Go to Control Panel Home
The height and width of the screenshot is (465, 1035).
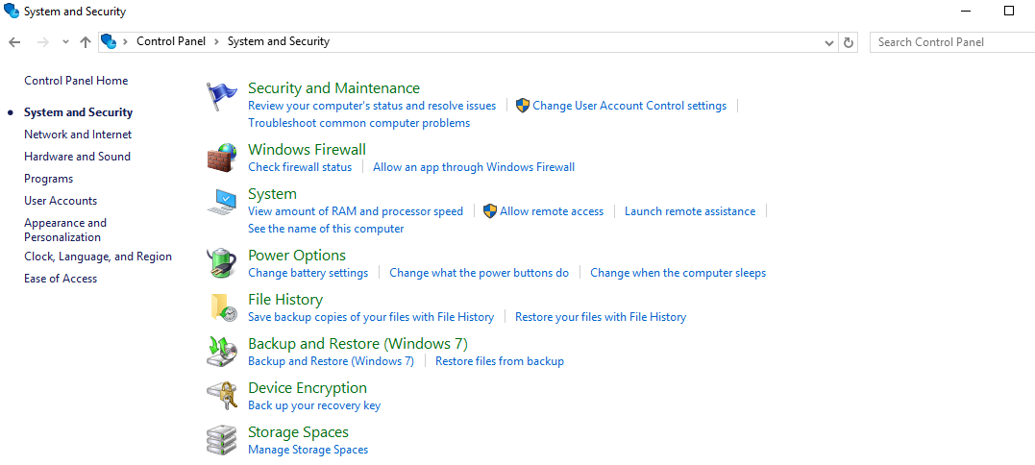[76, 81]
